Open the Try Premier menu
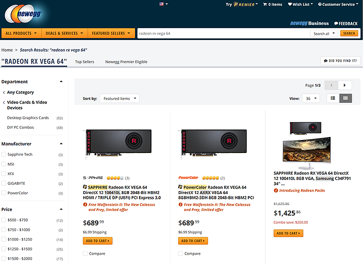Image resolution: width=363 pixels, height=264 pixels. coord(242,4)
